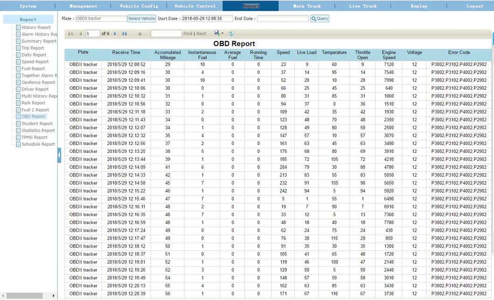Click Trip Report document icon
The width and height of the screenshot is (494, 300).
18,48
